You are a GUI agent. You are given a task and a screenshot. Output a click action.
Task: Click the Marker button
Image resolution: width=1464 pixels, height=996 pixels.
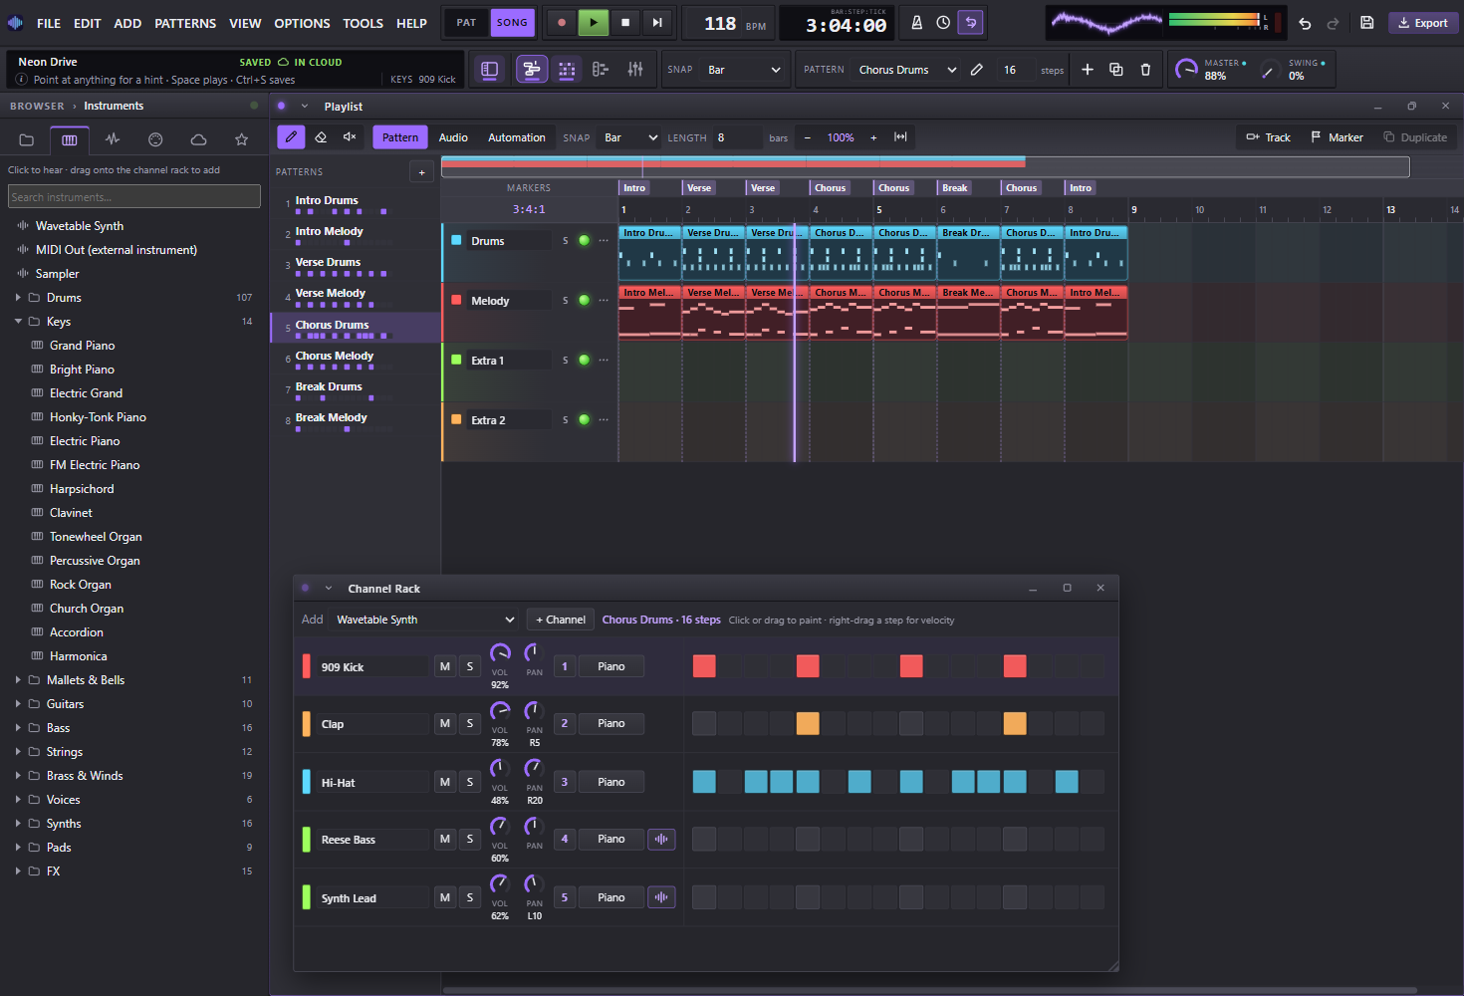tap(1337, 137)
